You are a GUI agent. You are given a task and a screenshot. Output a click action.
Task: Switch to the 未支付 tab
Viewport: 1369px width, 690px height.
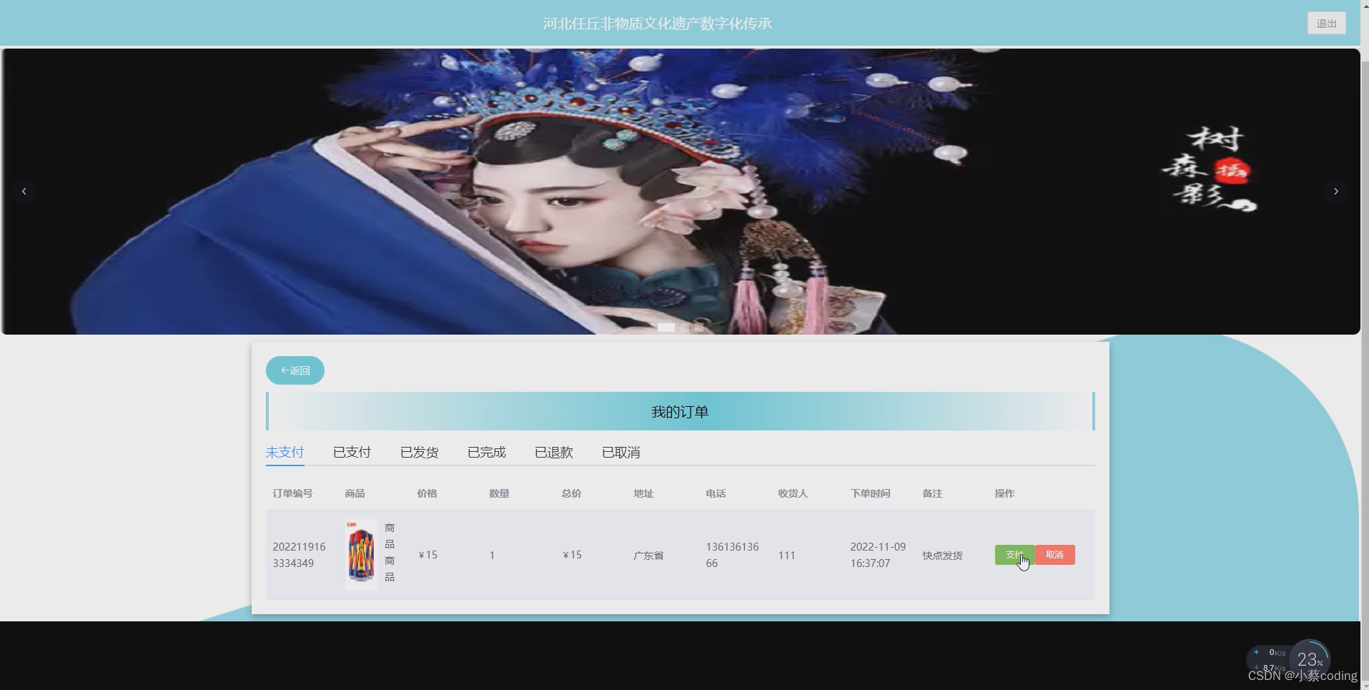[x=285, y=453]
